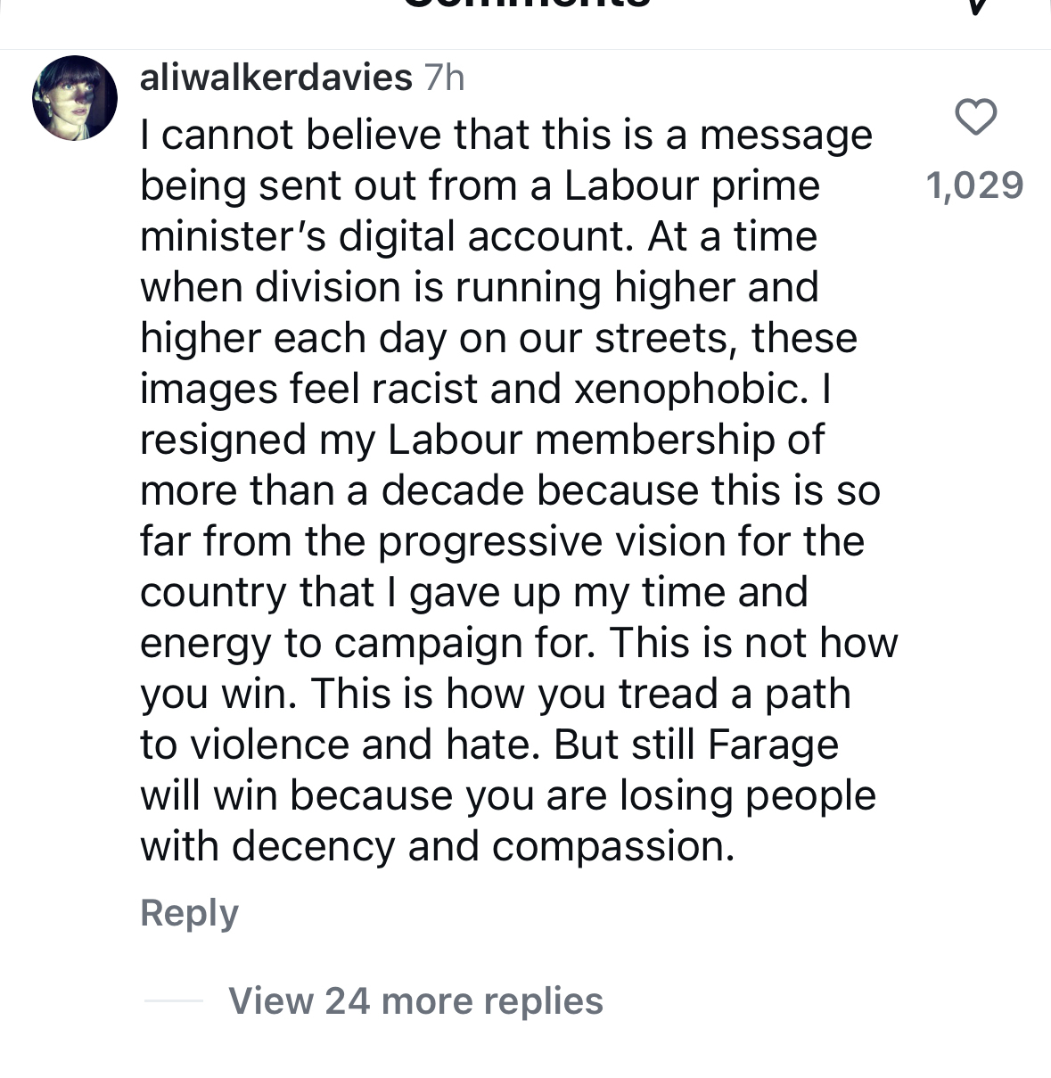
Task: View the 1,029 likes count
Action: point(974,185)
